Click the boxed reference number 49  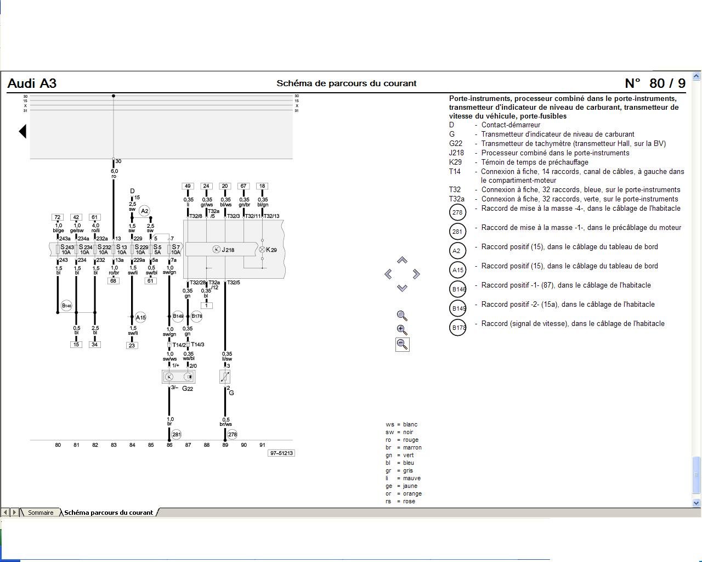click(188, 186)
